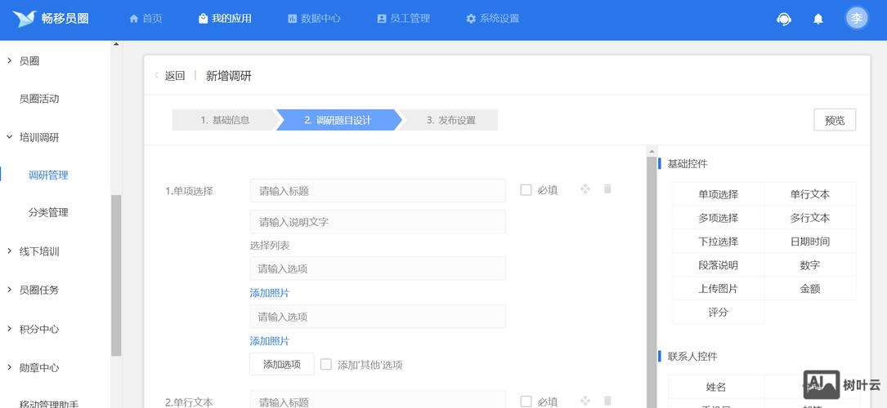Open 员工管理 in the top navigation
Image resolution: width=887 pixels, height=408 pixels.
coord(403,19)
